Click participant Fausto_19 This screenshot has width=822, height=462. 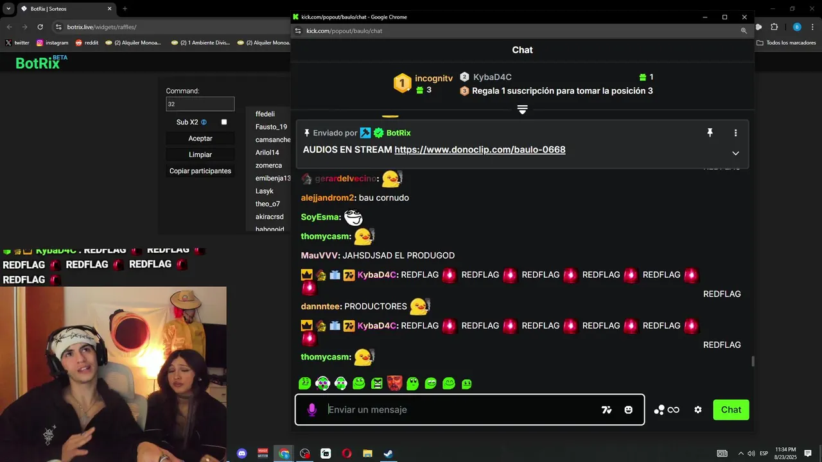point(271,127)
